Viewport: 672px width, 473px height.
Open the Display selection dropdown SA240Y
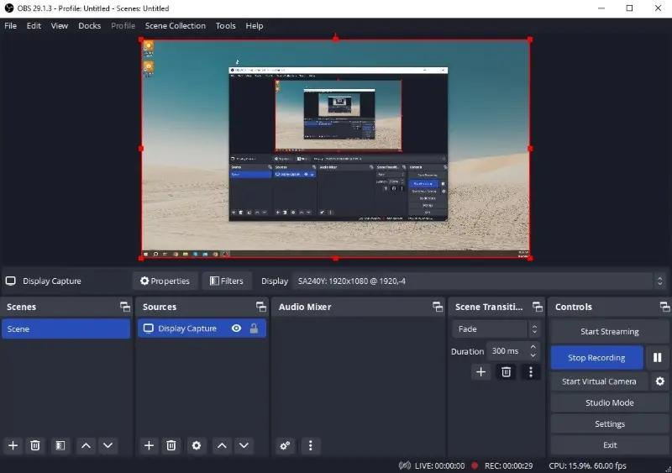(x=479, y=281)
